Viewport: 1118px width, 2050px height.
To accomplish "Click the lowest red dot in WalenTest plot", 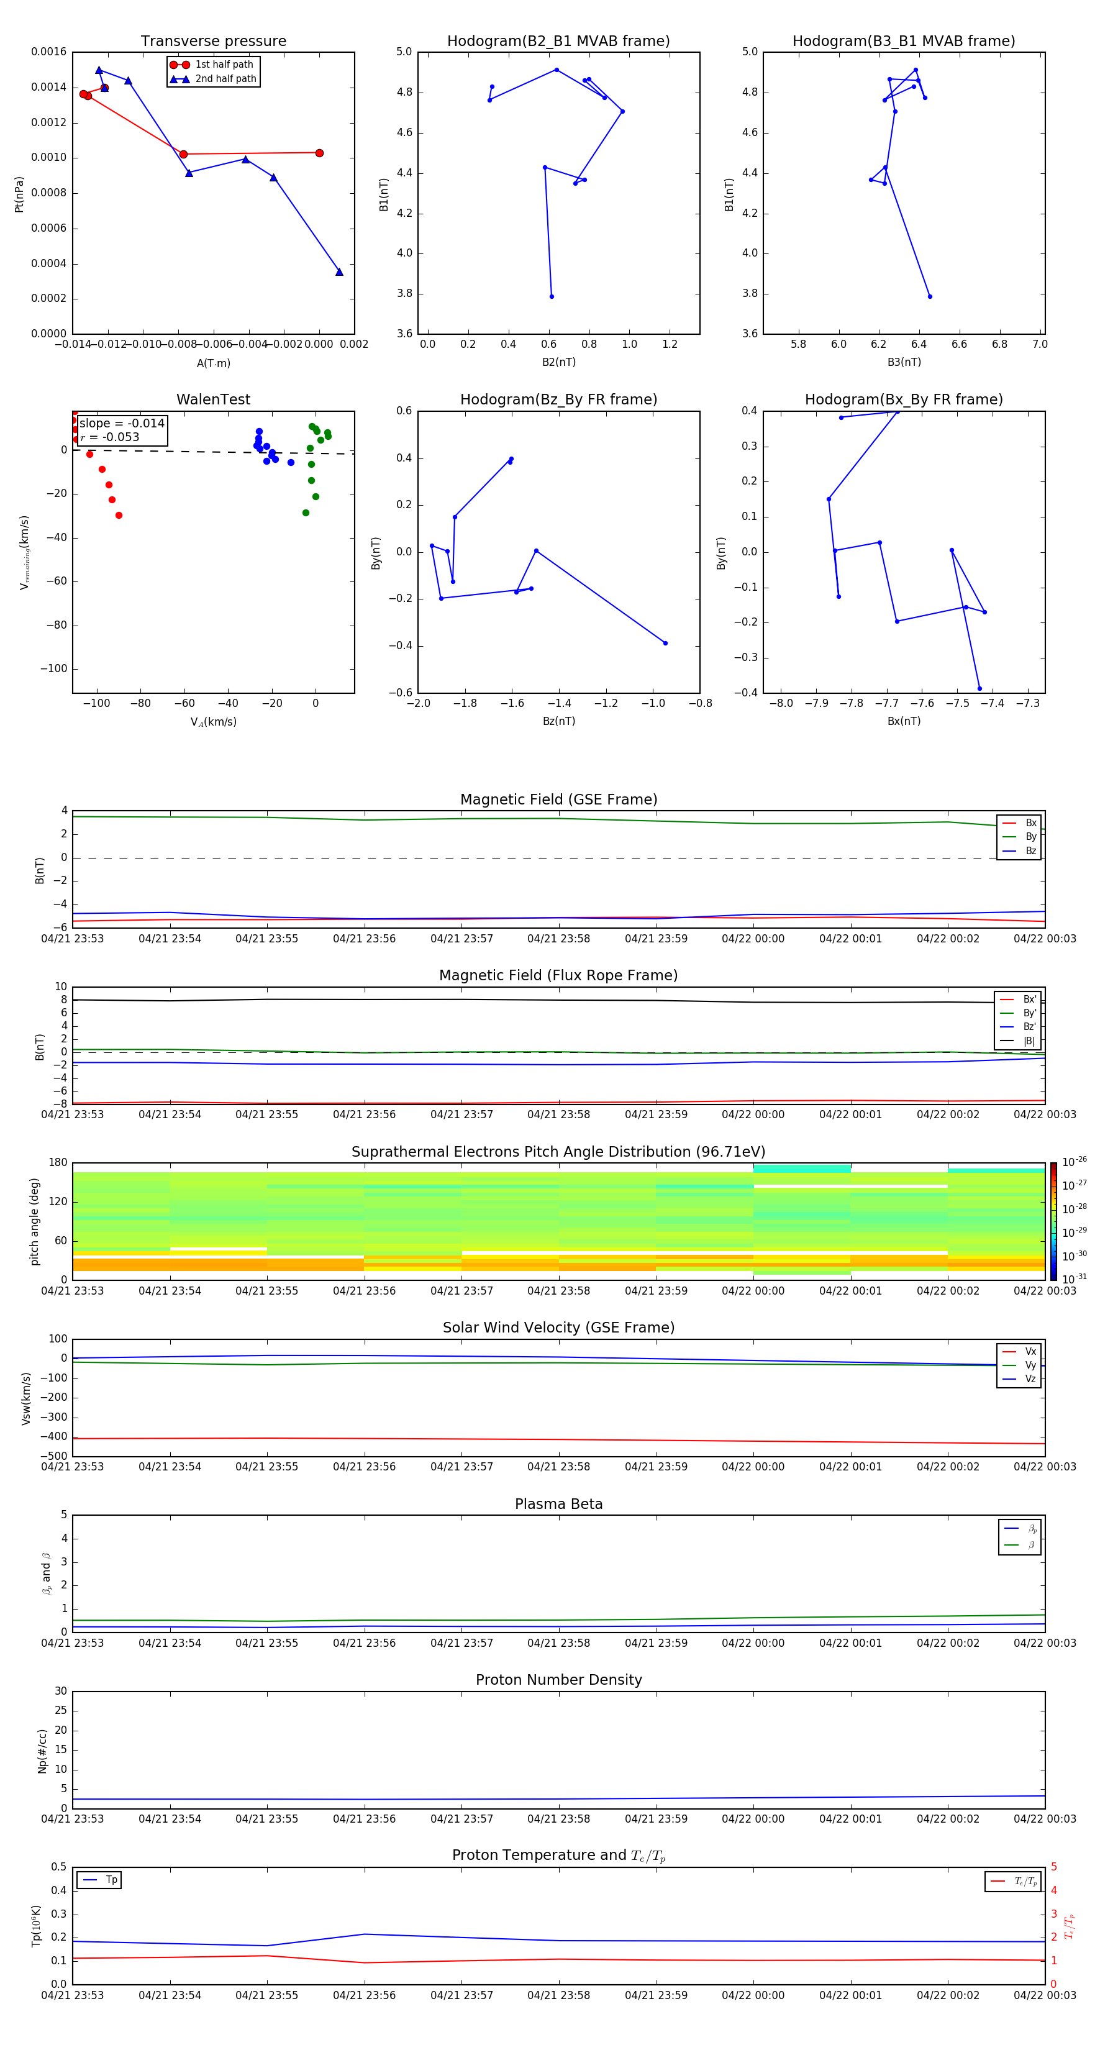I will 119,516.
